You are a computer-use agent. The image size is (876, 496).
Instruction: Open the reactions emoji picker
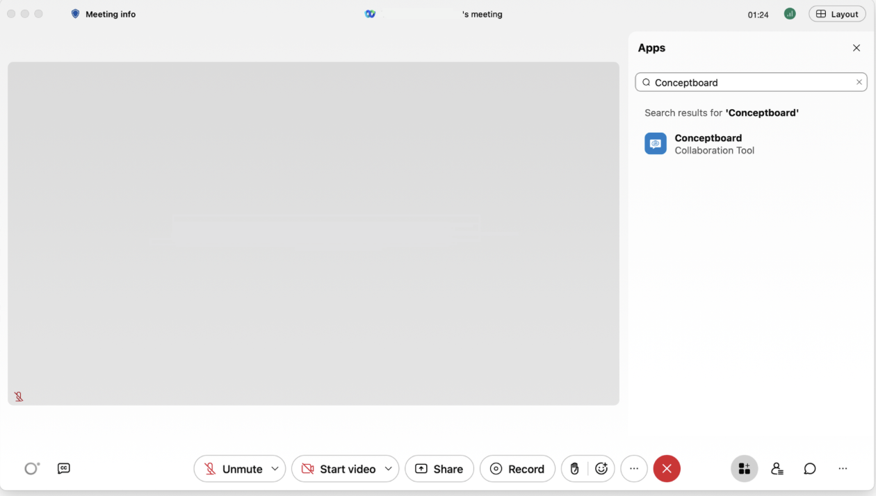click(602, 468)
